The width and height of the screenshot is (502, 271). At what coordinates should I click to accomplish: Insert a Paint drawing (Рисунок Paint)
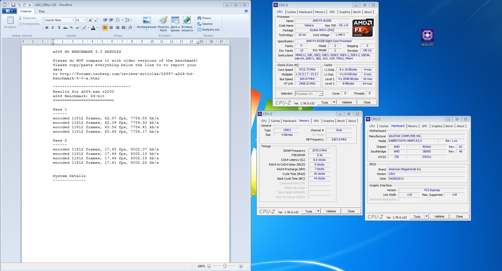(x=163, y=24)
